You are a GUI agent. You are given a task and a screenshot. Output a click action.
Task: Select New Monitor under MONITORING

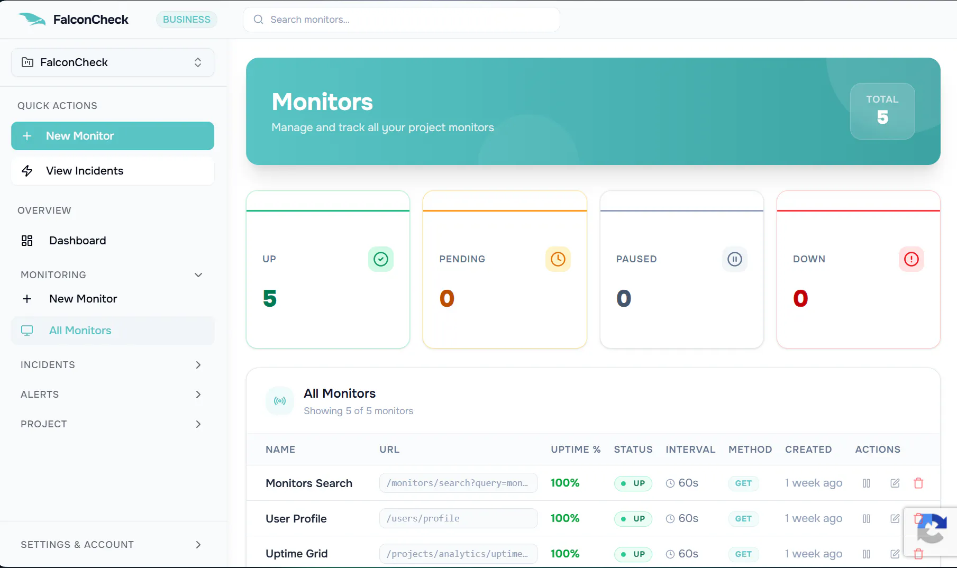(113, 299)
